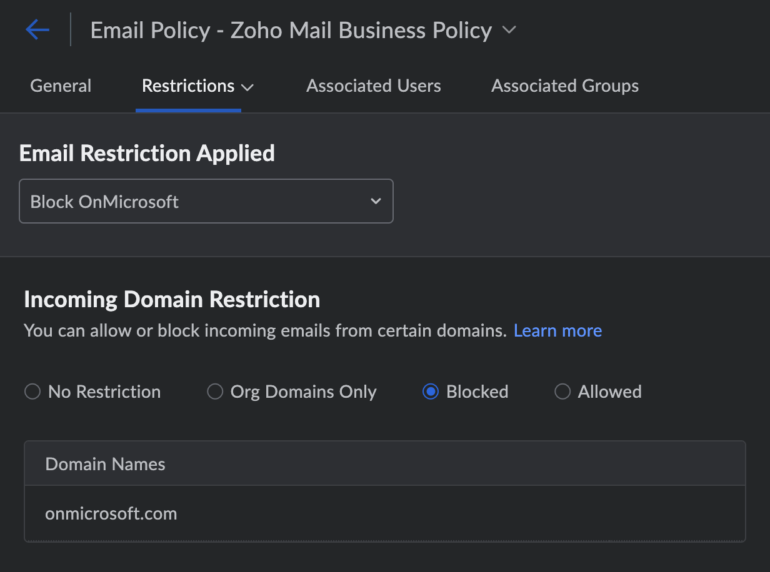This screenshot has width=770, height=572.
Task: Click the blue back arrow icon
Action: click(37, 29)
